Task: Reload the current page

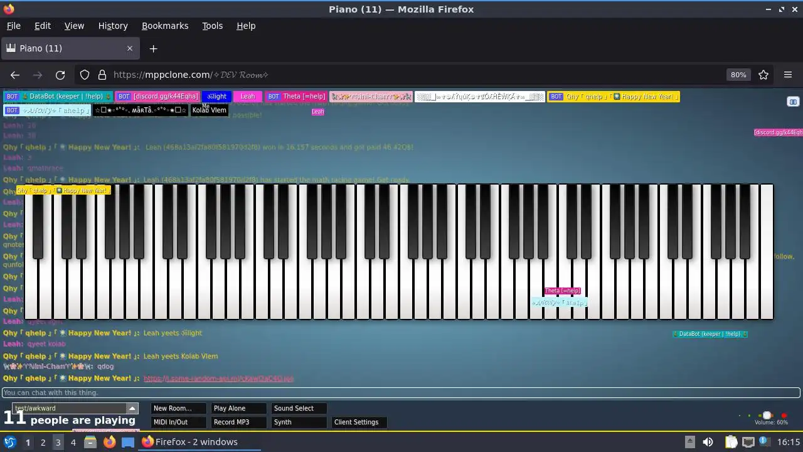Action: coord(60,75)
